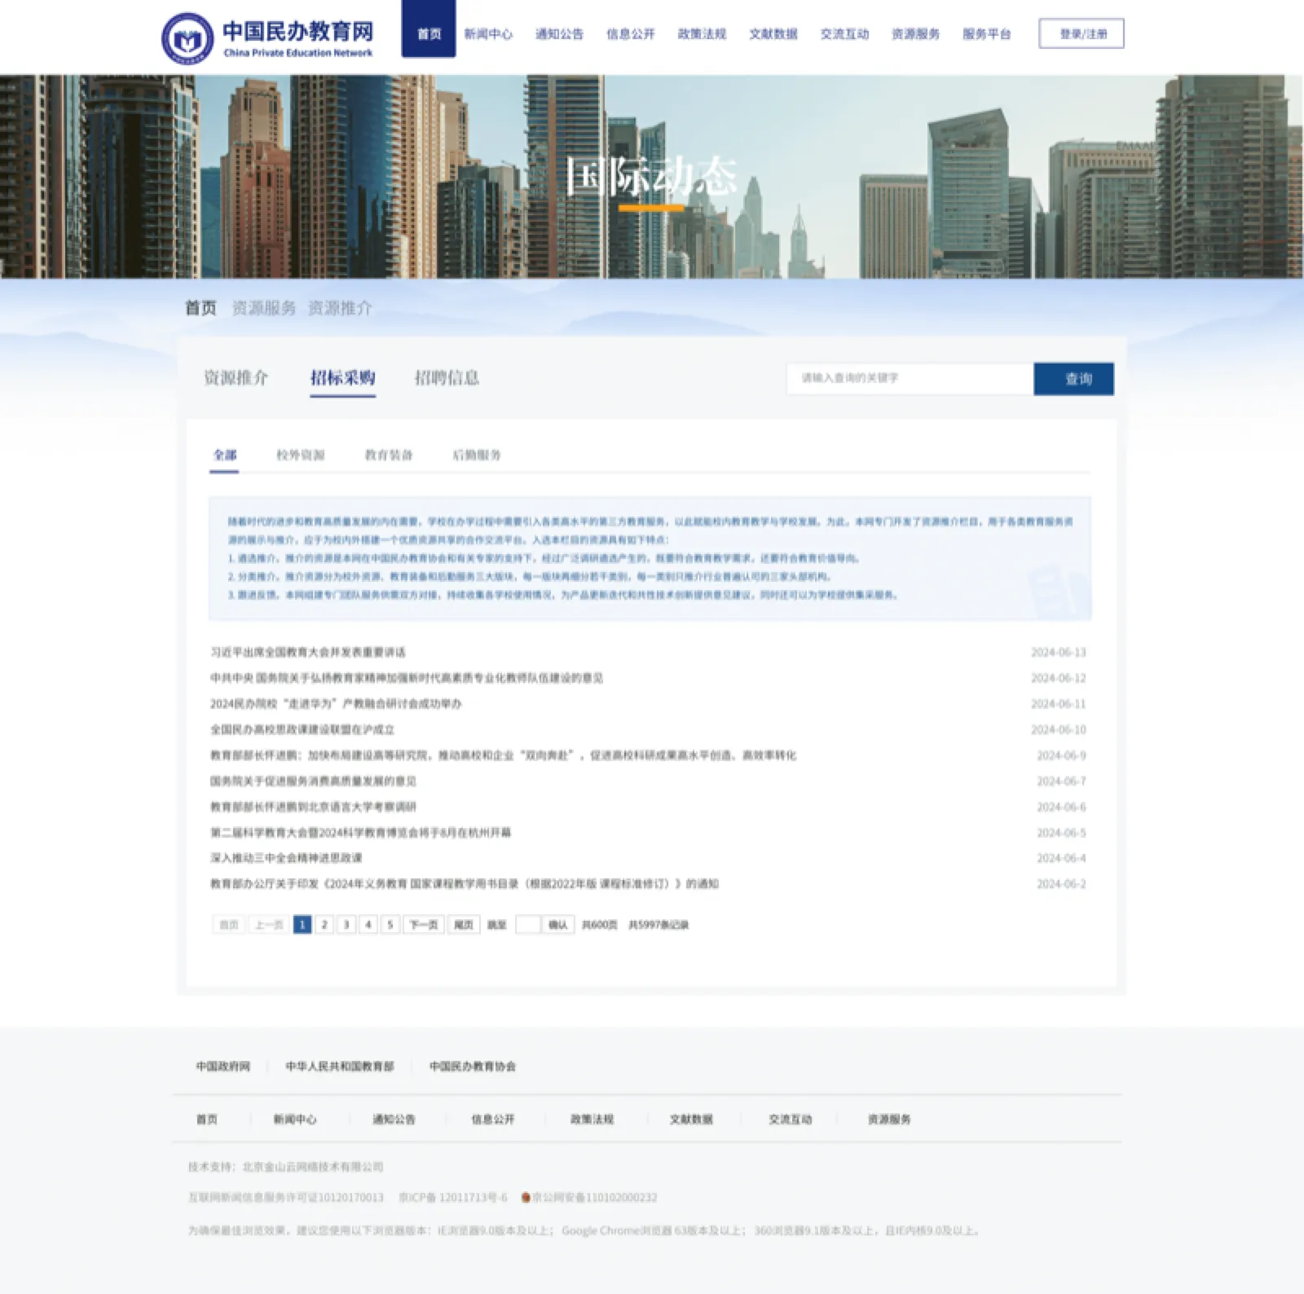Open the 政策法规 menu in the top navigation
This screenshot has width=1304, height=1294.
pos(699,34)
